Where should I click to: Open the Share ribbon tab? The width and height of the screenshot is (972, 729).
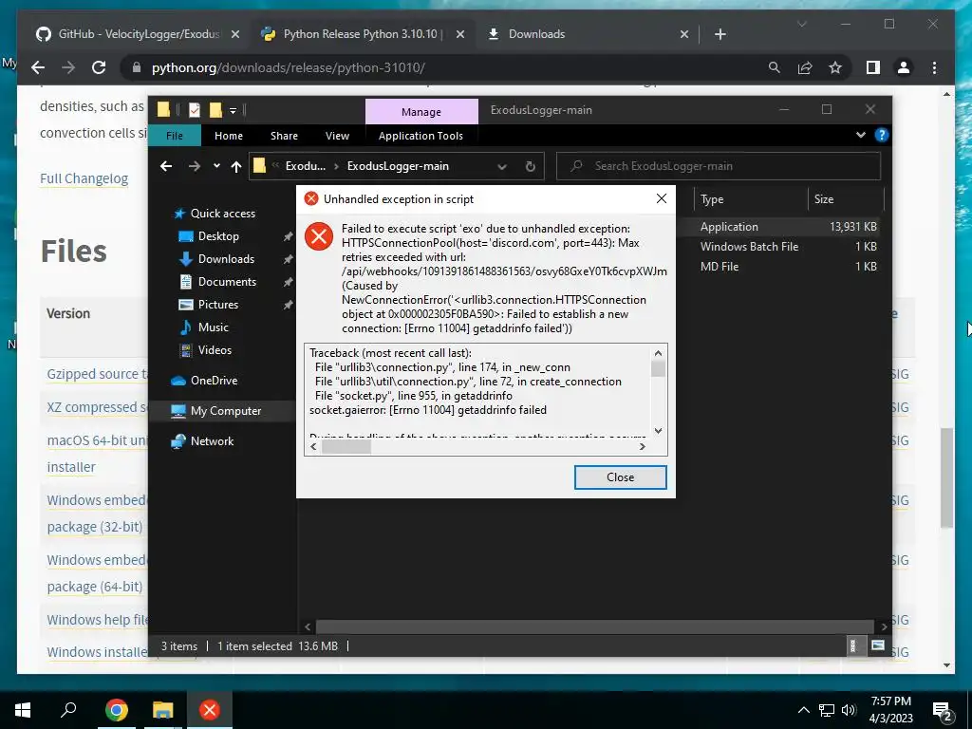(x=284, y=136)
